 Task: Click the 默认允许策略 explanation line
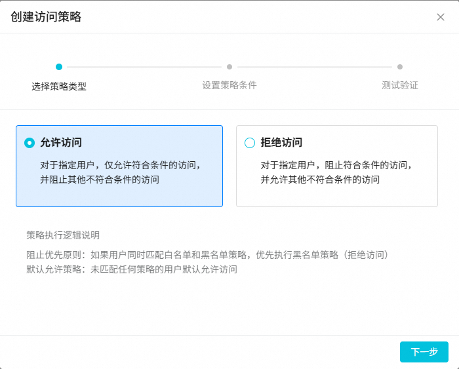tap(131, 269)
